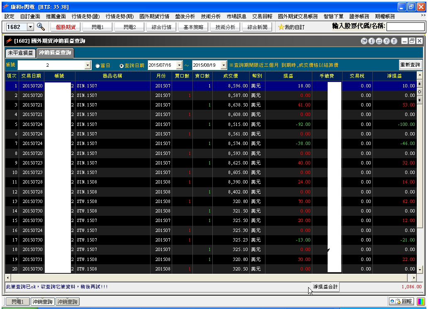Click the horizontal scrollbar right arrow

pos(414,278)
